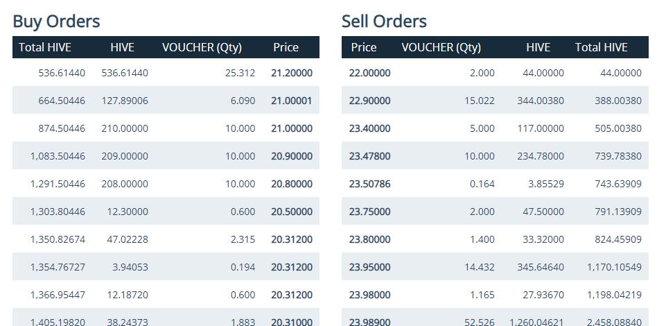Click the sell price 22.00000
The height and width of the screenshot is (326, 657).
pyautogui.click(x=370, y=73)
